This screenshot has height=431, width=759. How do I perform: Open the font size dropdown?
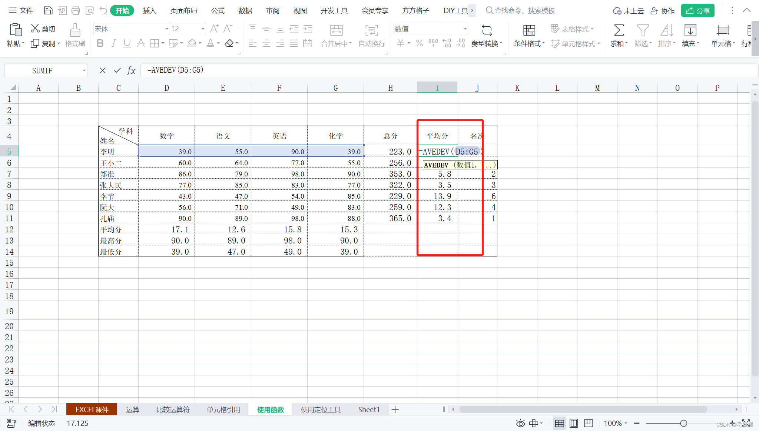pyautogui.click(x=203, y=29)
